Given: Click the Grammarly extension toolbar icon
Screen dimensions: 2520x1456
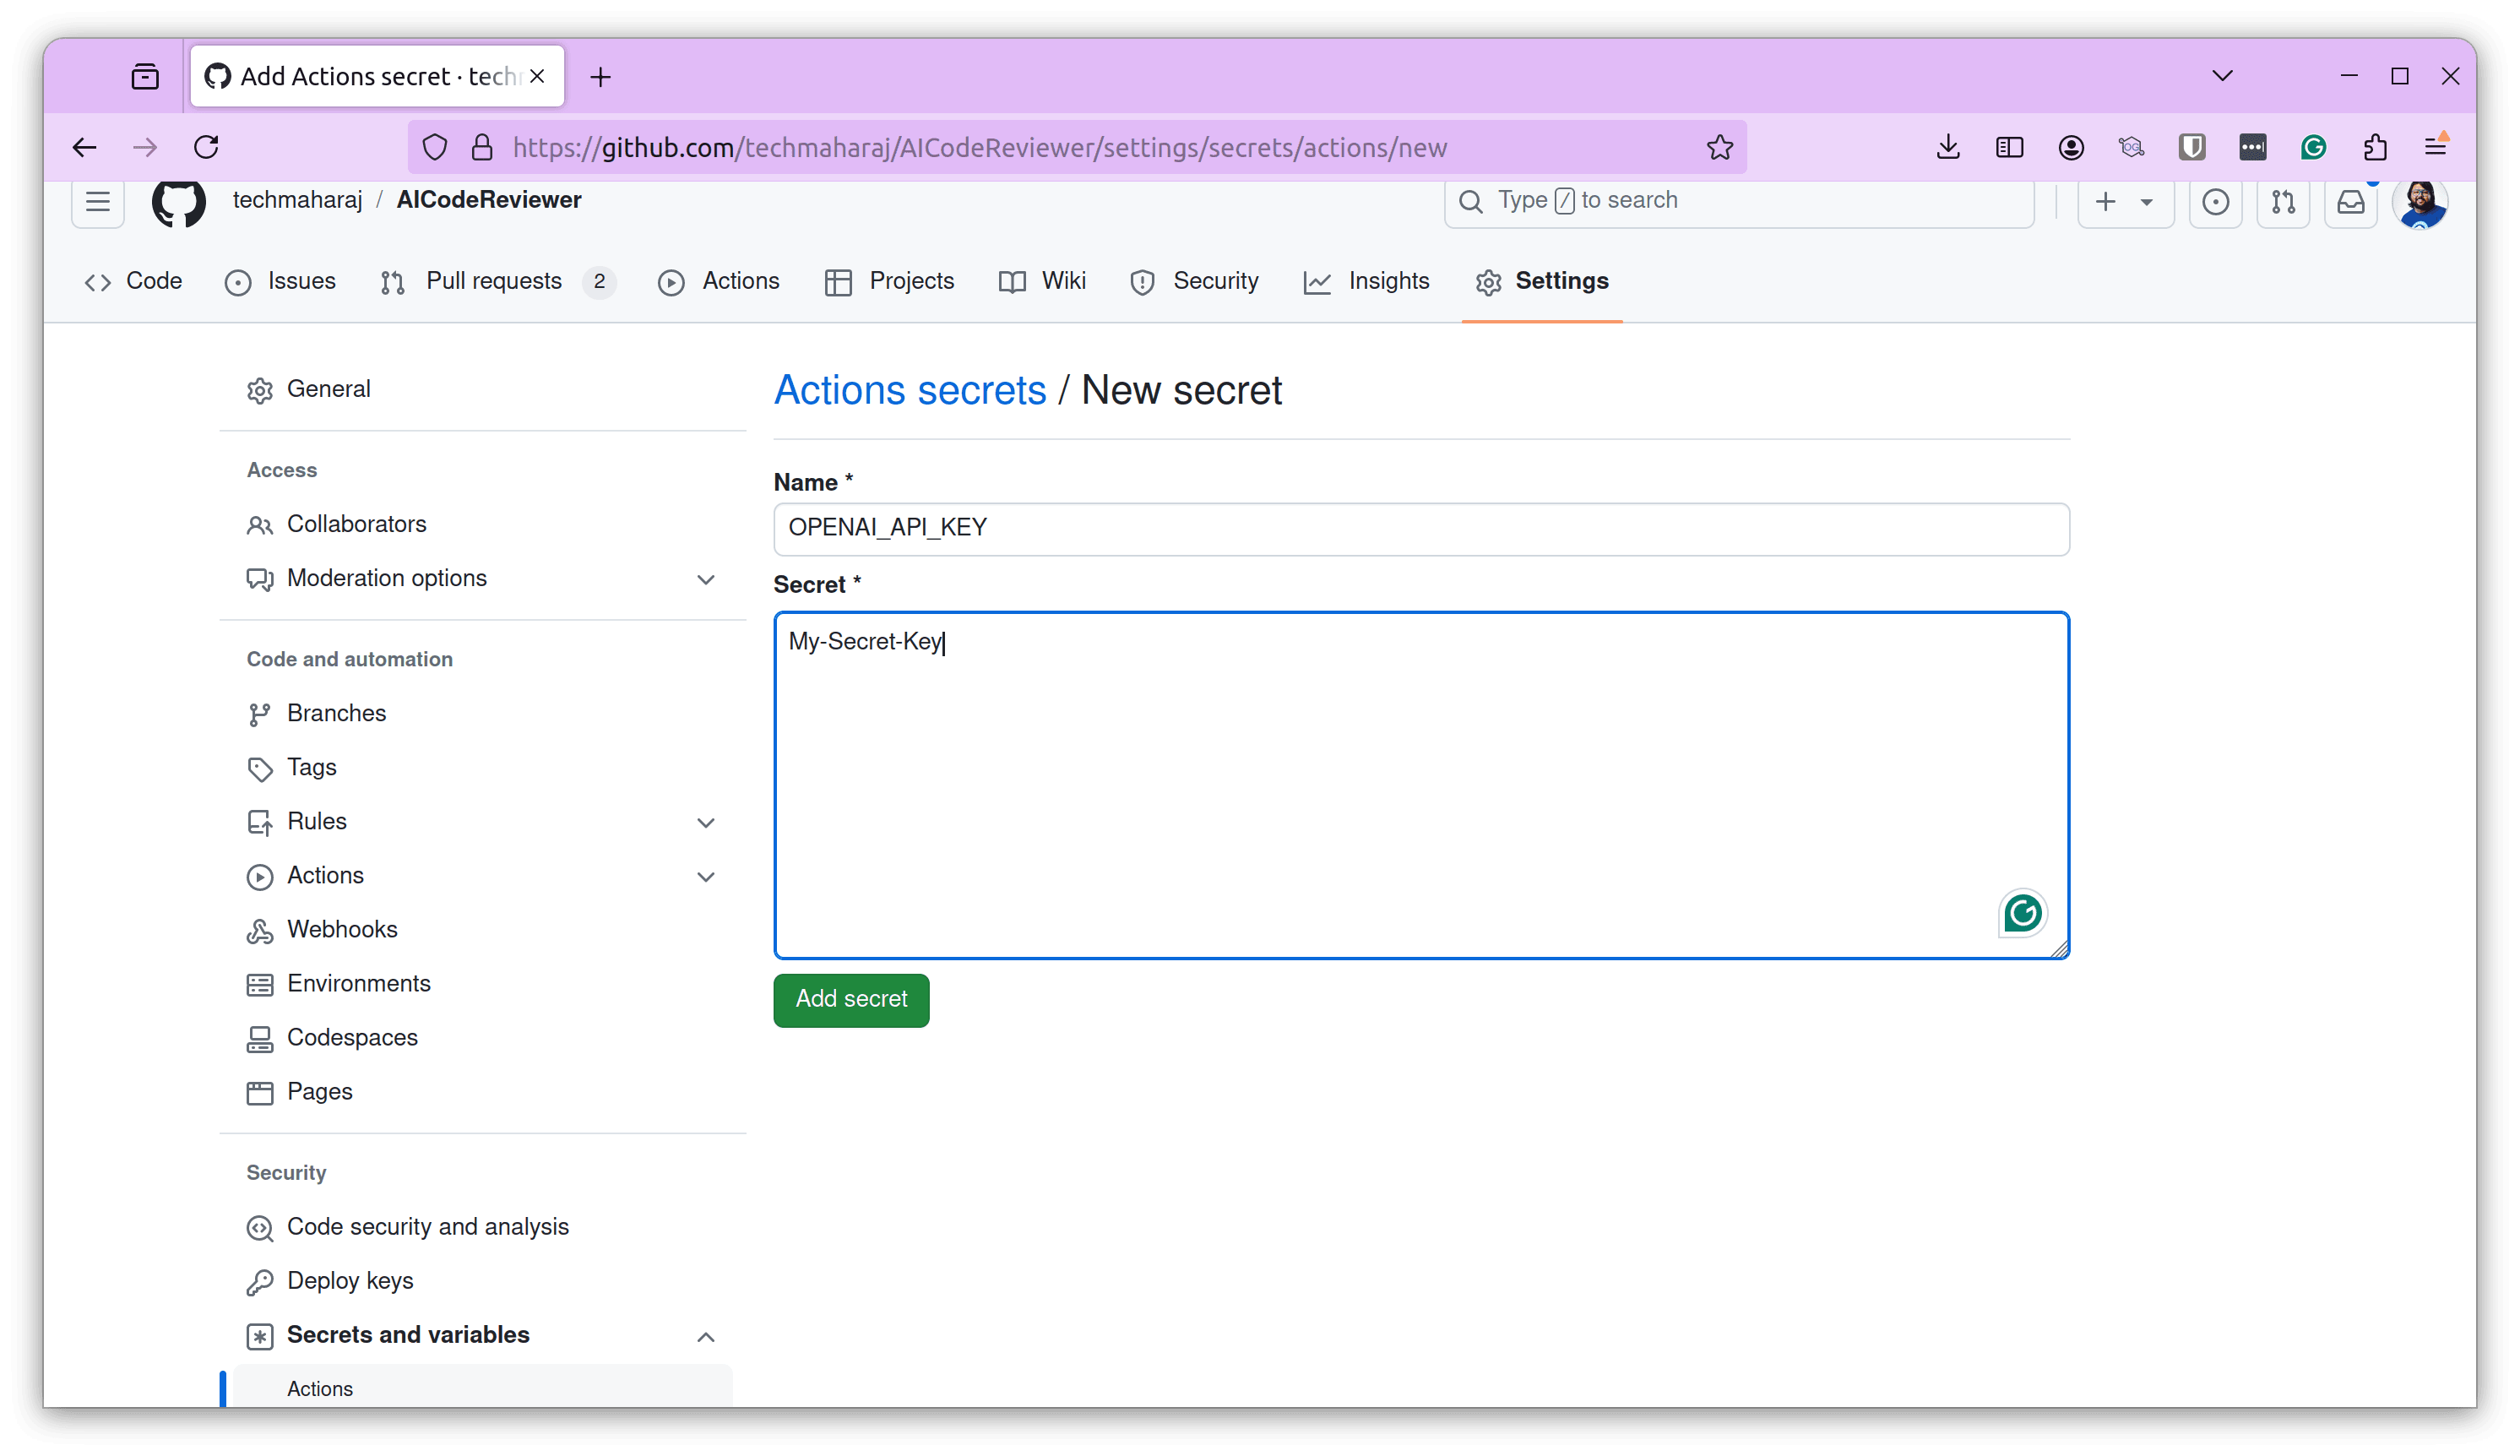Looking at the screenshot, I should [2313, 147].
